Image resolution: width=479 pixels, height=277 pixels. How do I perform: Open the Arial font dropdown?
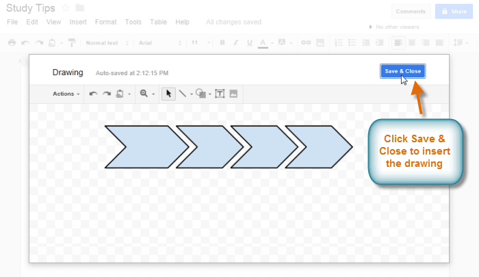point(159,43)
